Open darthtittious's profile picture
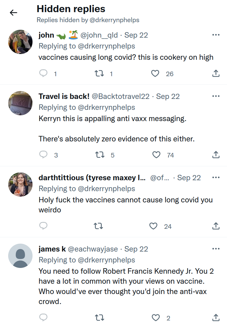Image resolution: width=227 pixels, height=328 pixels. (20, 184)
